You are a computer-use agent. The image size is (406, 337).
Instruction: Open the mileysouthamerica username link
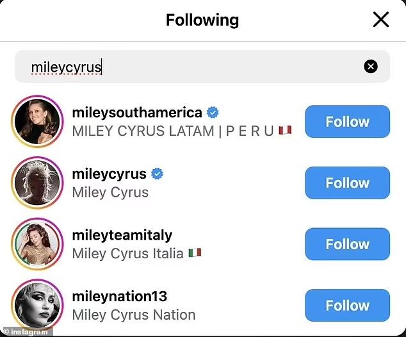(137, 113)
